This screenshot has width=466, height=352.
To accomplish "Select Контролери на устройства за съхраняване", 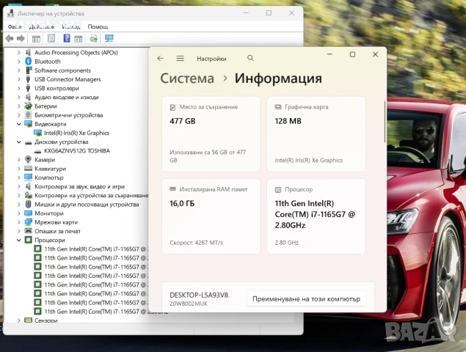I will 91,196.
